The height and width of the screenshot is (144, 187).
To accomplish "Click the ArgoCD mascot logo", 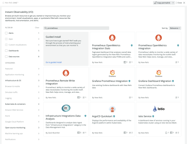I will pos(112,109).
